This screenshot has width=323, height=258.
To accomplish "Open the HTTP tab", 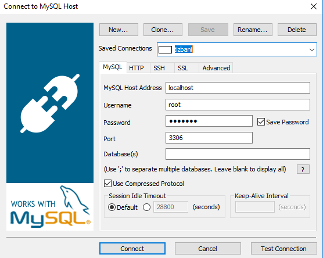I will [137, 68].
